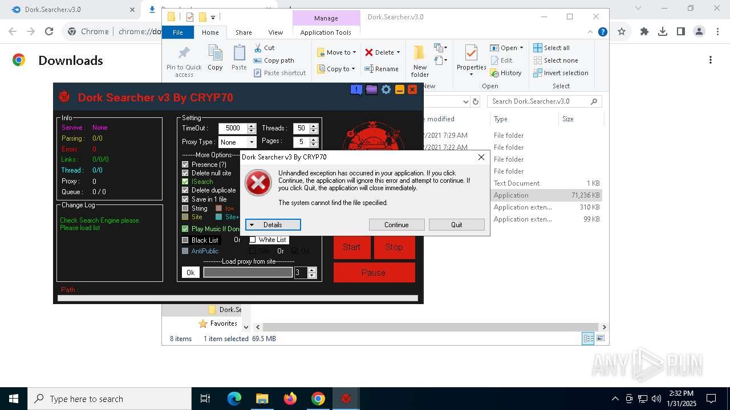Click the red Stop button
Viewport: 730px width, 410px height.
[394, 247]
